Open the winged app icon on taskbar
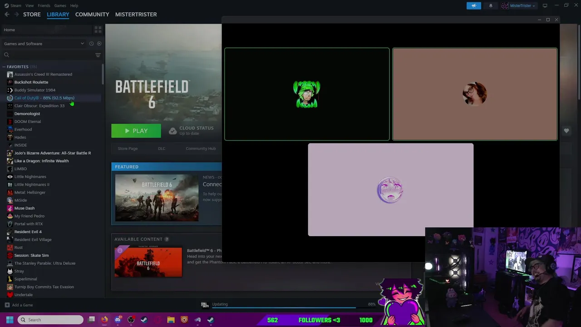The image size is (581, 327). pyautogui.click(x=197, y=320)
